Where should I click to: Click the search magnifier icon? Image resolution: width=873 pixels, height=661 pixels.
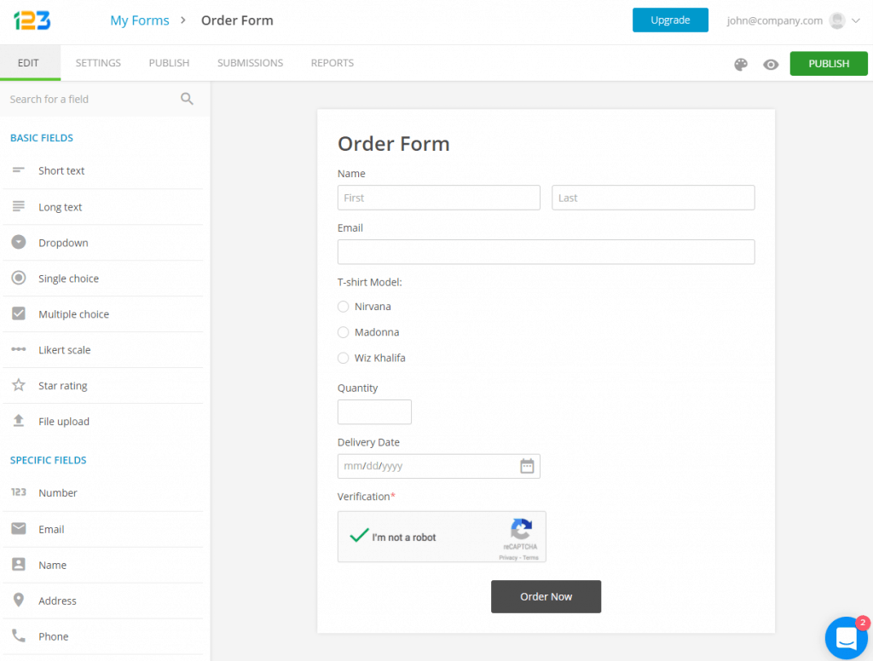coord(187,99)
